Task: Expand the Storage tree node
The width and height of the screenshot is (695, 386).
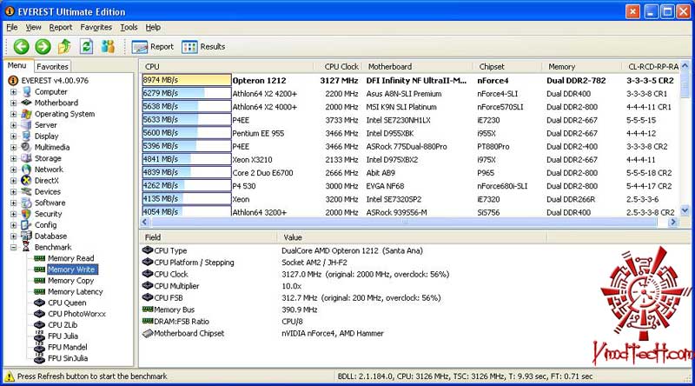Action: tap(13, 158)
